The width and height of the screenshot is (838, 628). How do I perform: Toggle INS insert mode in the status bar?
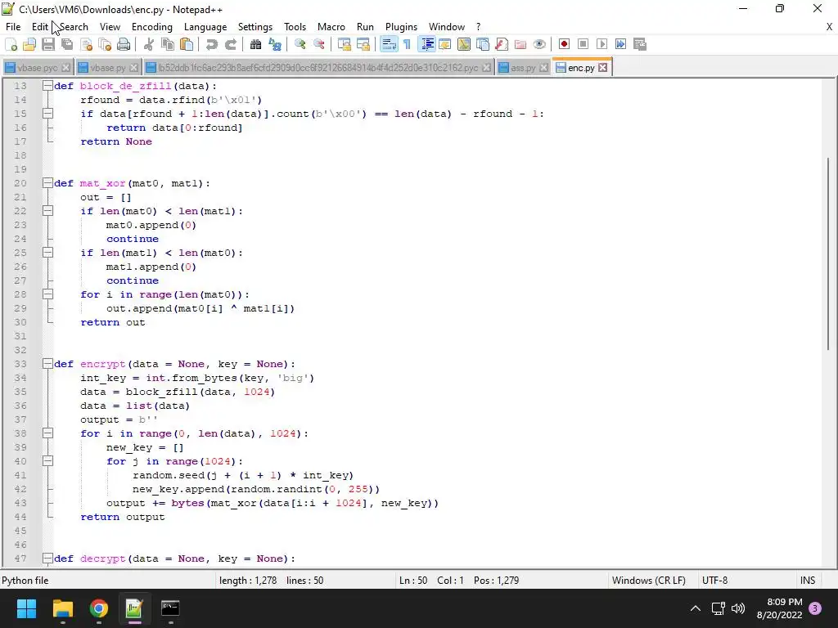point(808,580)
